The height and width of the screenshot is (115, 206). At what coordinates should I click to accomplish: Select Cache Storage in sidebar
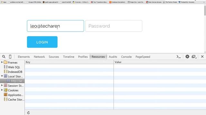tap(14, 99)
